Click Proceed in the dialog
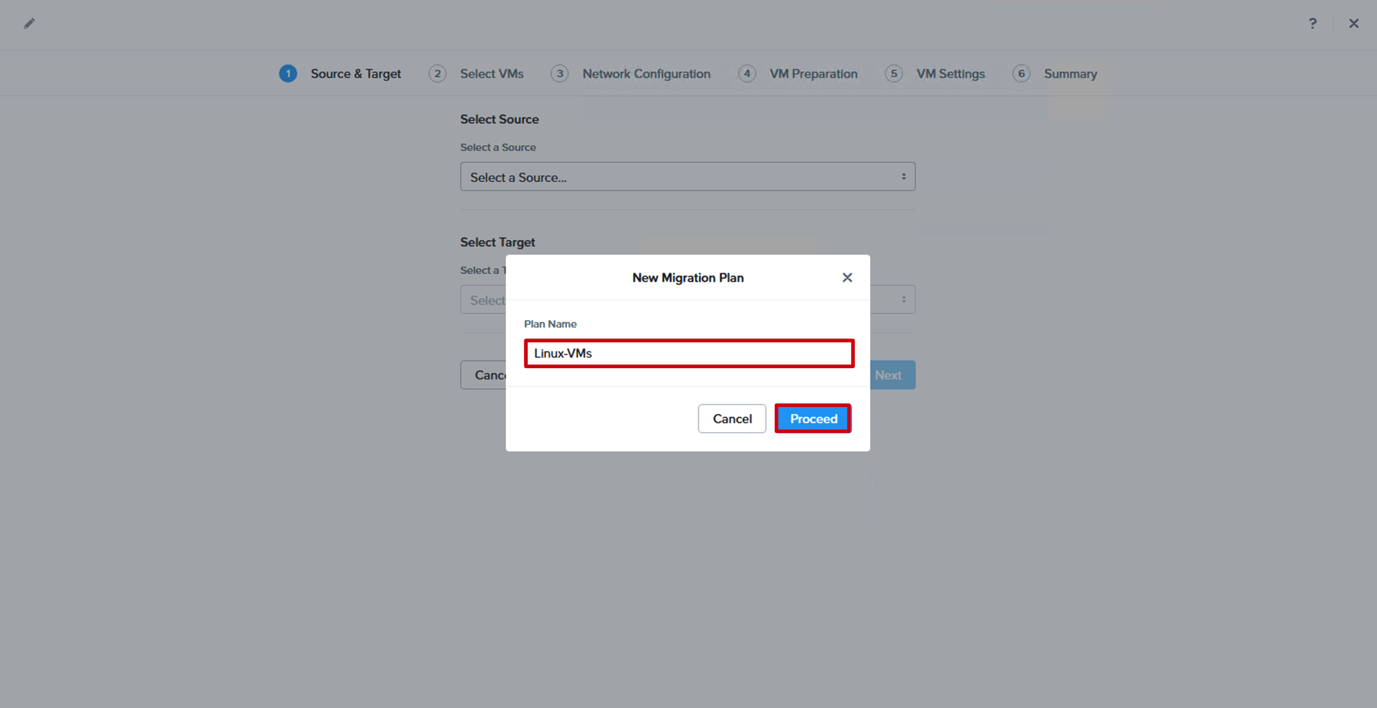Screen dimensions: 1377x708 pos(813,418)
